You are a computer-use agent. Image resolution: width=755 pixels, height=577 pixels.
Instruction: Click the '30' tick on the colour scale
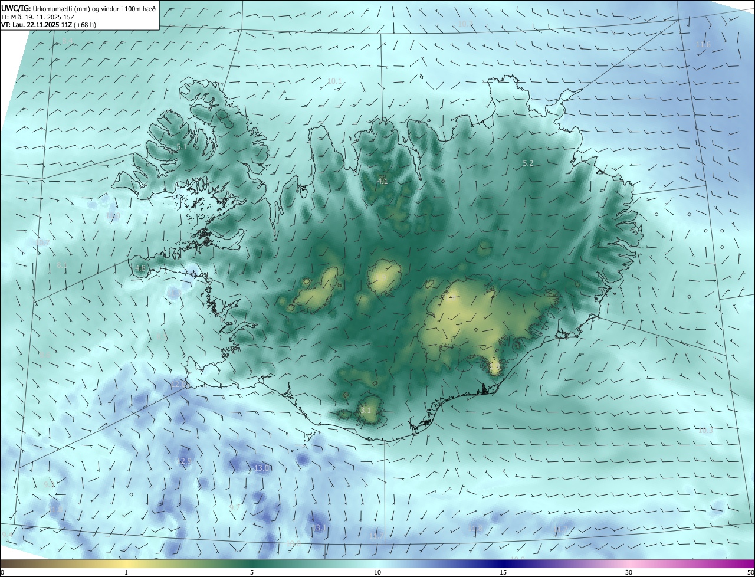(629, 572)
